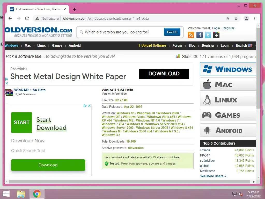Viewport: 265px width, 199px height.
Task: Open File Explorer from the taskbar
Action: pos(21,194)
